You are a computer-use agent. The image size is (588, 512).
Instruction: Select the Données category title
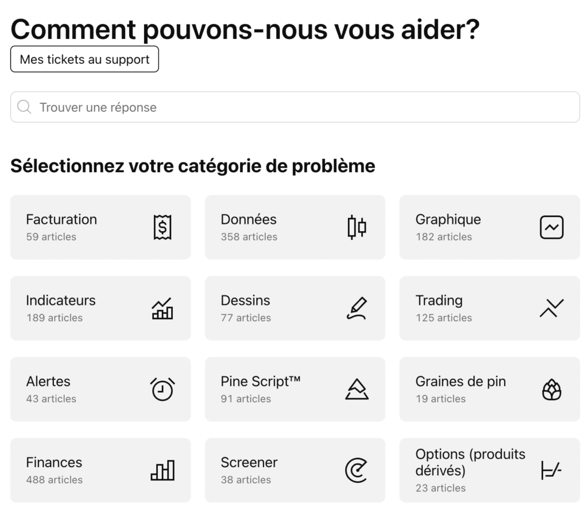tap(249, 219)
